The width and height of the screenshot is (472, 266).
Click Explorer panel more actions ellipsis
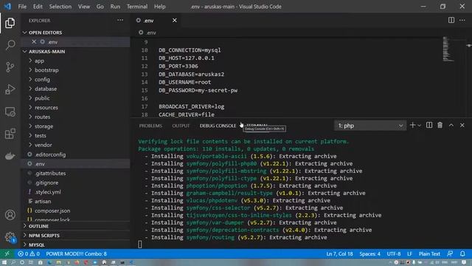click(120, 20)
